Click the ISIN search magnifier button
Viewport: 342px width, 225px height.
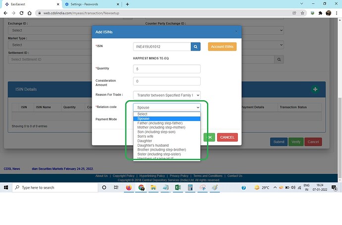click(195, 47)
